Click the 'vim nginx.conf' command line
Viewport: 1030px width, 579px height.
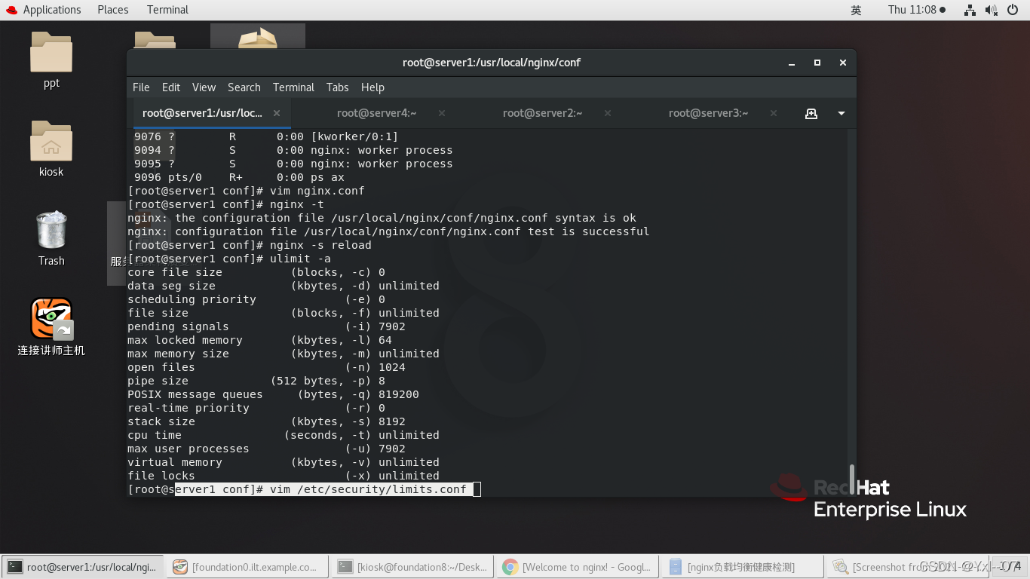pyautogui.click(x=246, y=191)
